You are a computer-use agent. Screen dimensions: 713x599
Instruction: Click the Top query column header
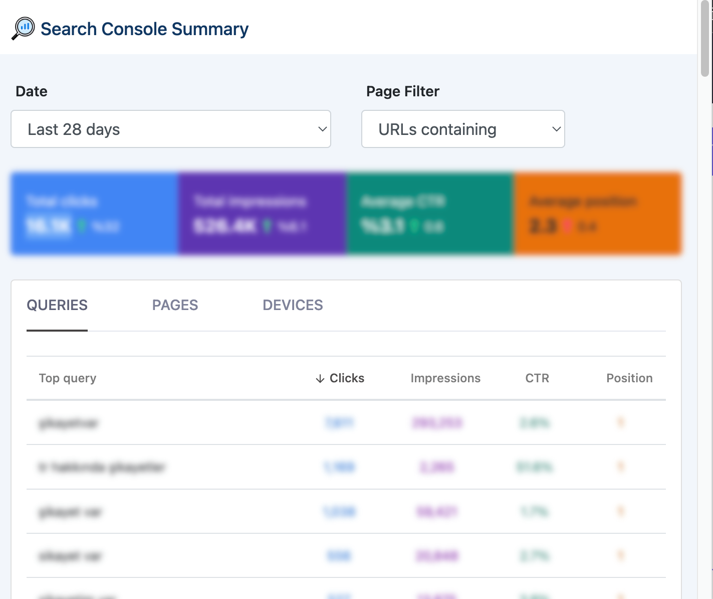[68, 378]
